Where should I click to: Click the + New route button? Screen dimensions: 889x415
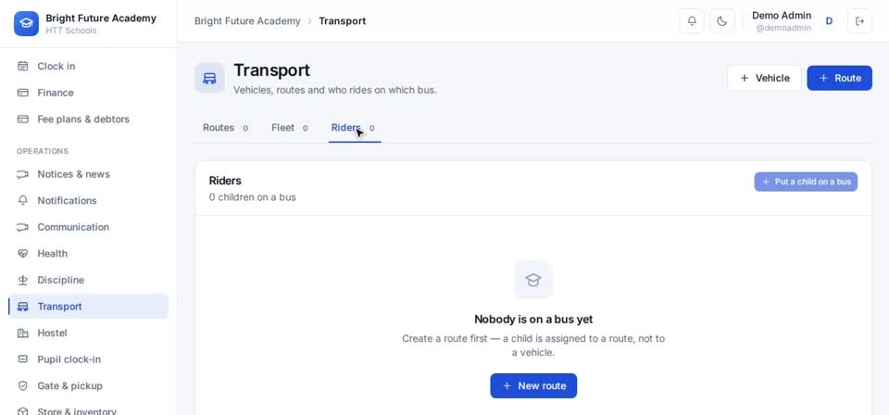[533, 385]
